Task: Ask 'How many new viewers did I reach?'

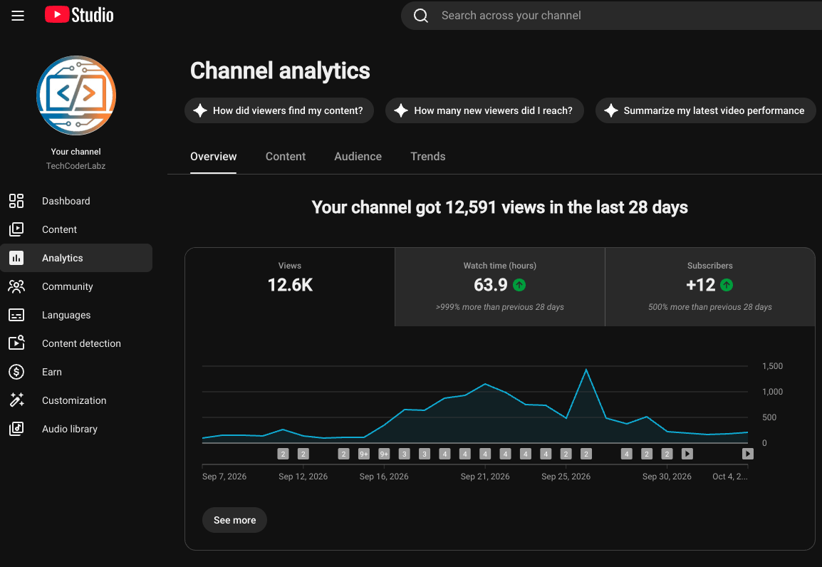Action: (x=484, y=110)
